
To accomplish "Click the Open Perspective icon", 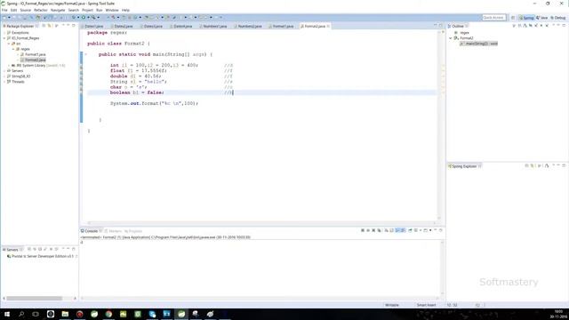I will click(513, 18).
